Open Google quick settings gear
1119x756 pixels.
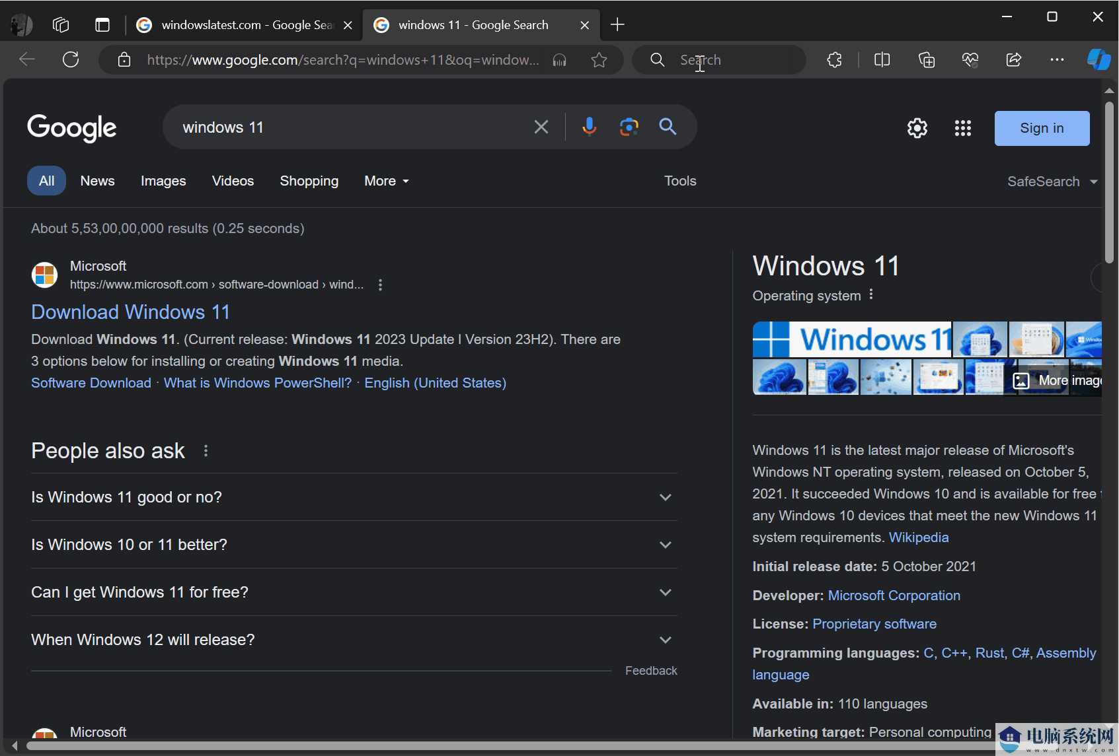click(x=917, y=128)
